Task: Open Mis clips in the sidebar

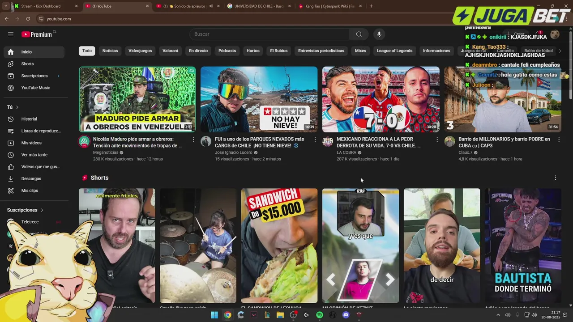Action: (34, 191)
